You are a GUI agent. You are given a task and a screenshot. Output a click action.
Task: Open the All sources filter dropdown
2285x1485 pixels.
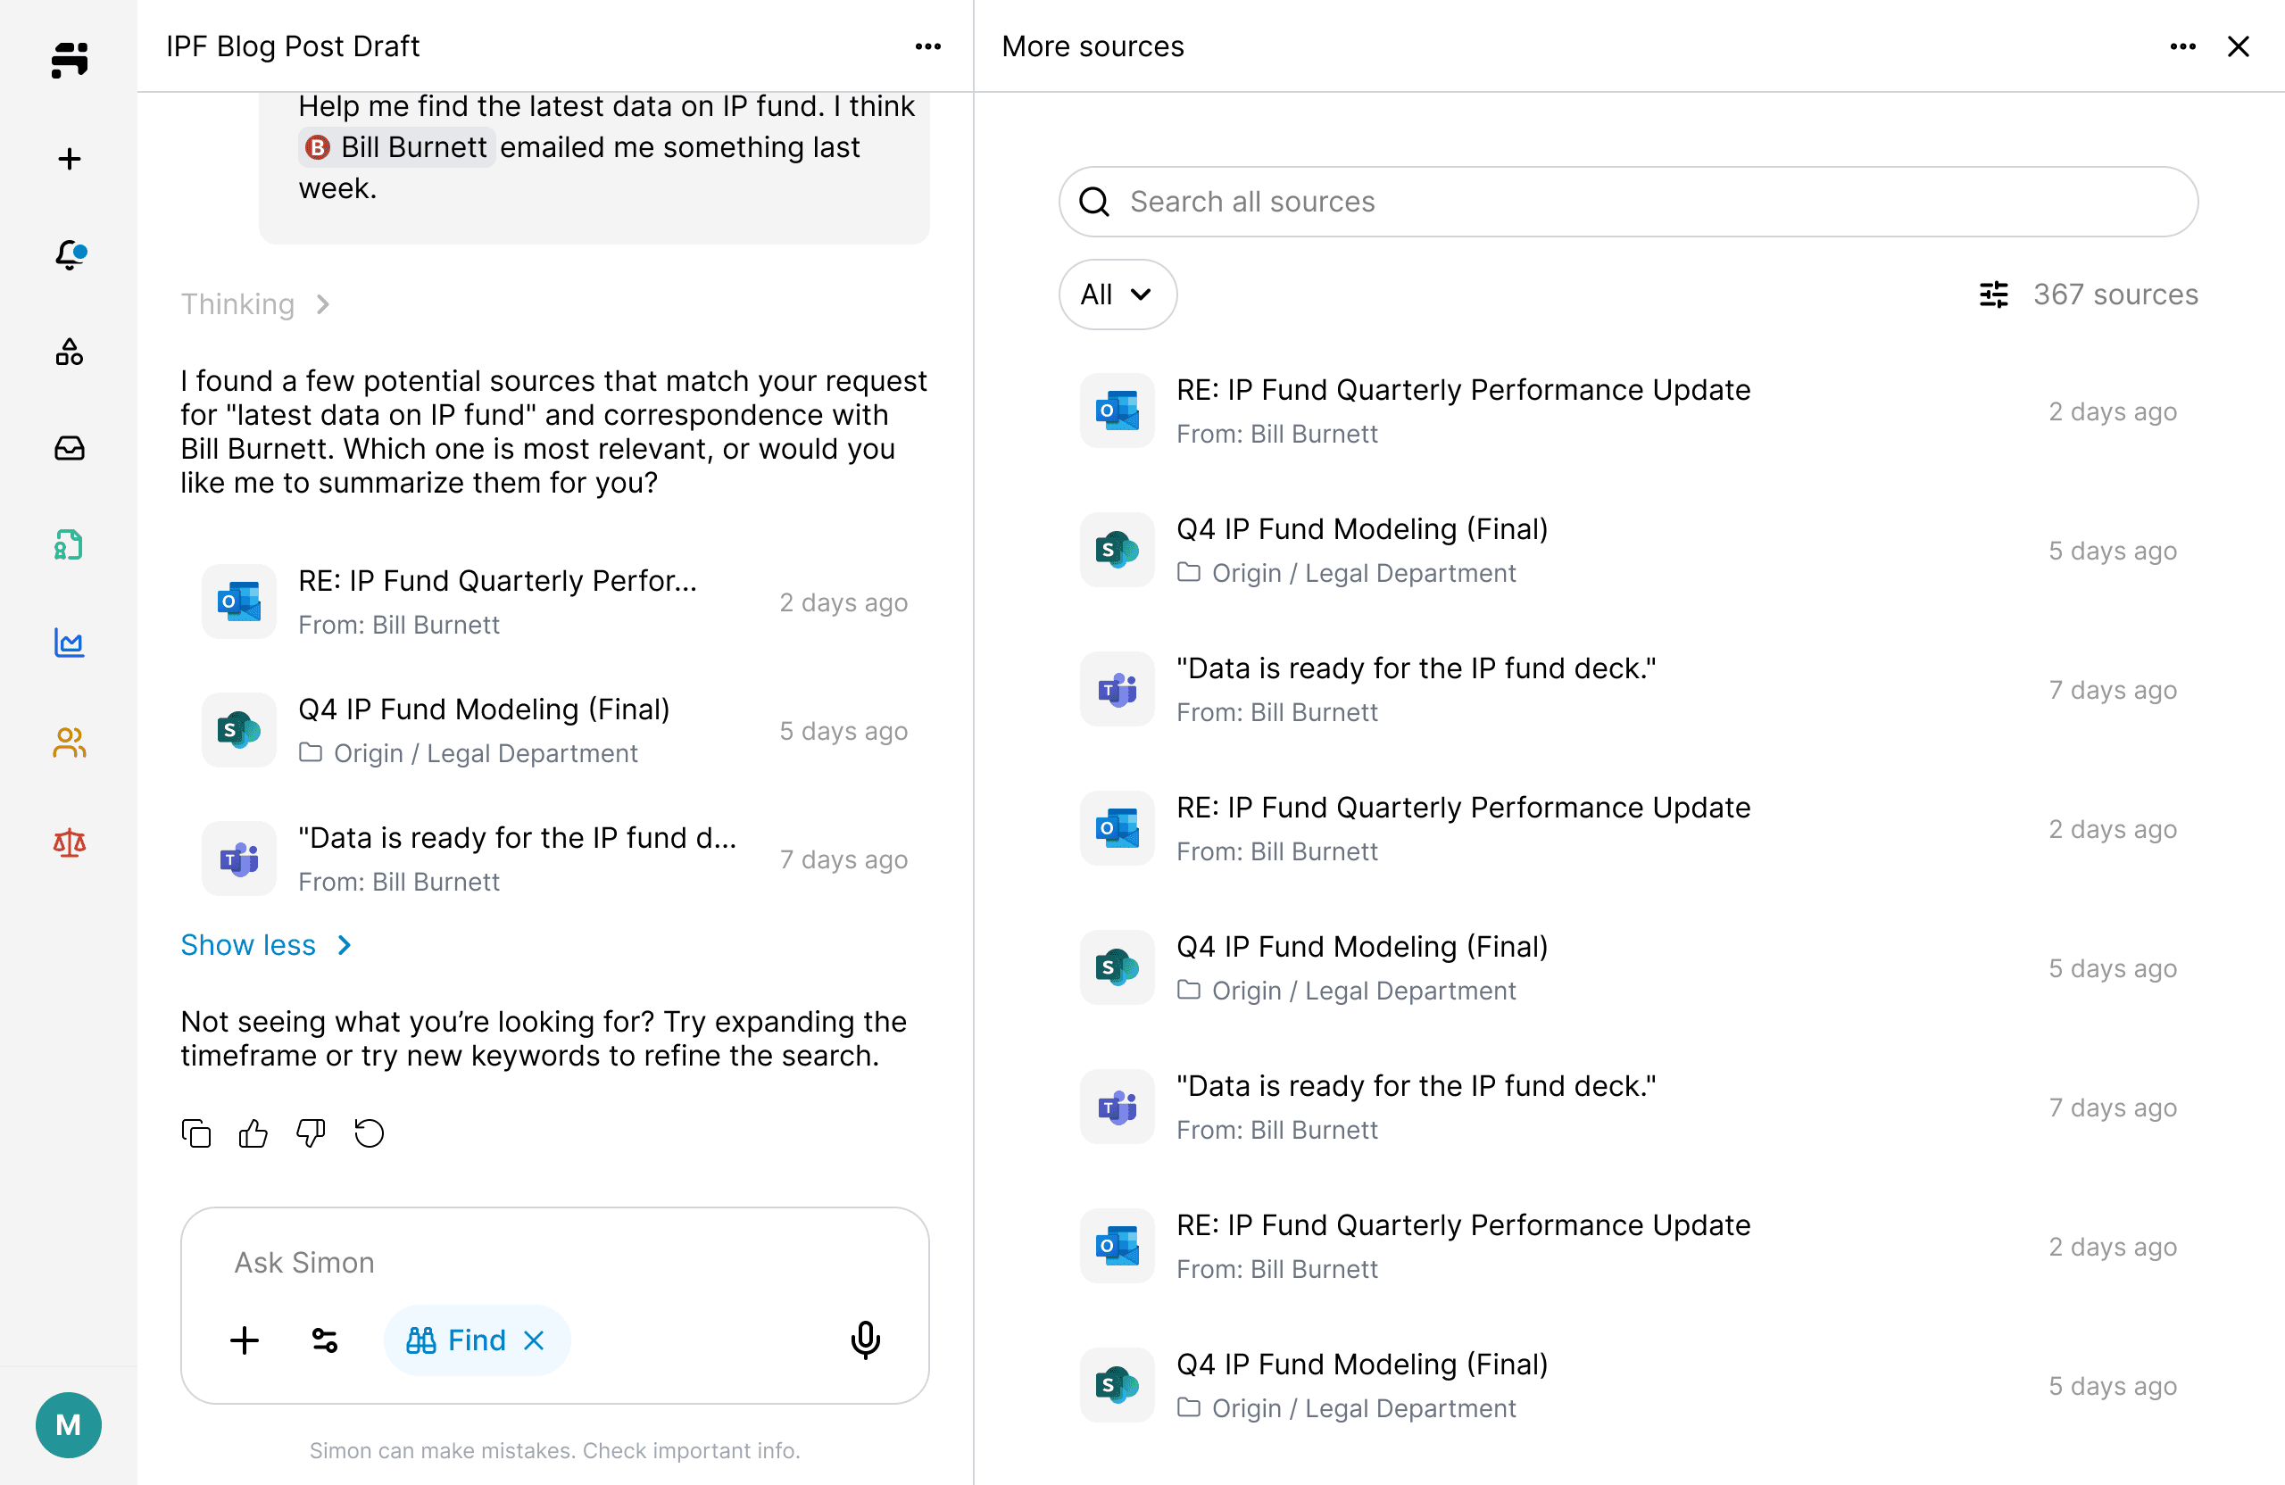tap(1117, 294)
